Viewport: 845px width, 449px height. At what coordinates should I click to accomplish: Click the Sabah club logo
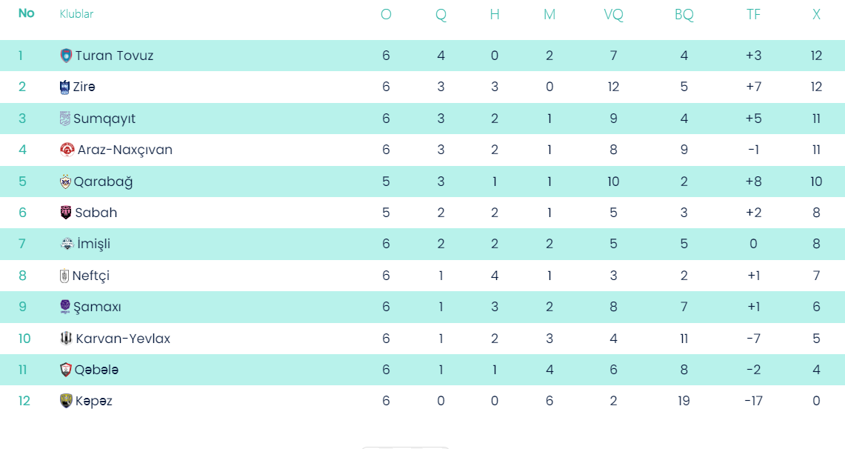(x=66, y=213)
